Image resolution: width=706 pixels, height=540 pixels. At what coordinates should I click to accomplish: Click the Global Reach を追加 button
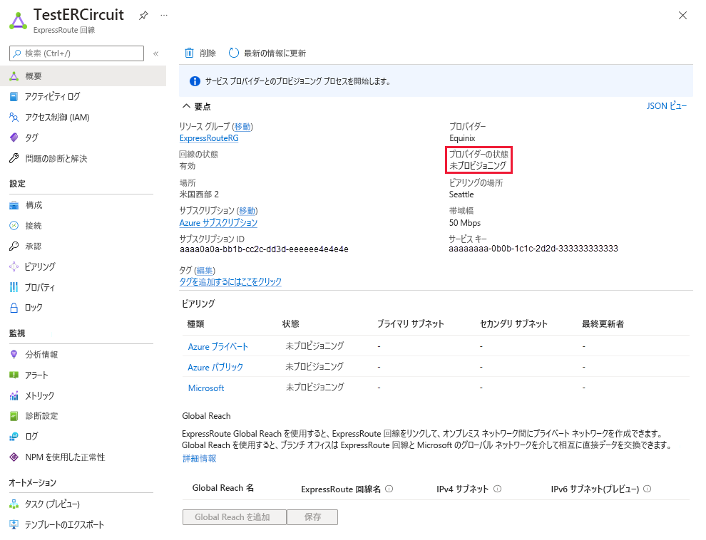(234, 517)
